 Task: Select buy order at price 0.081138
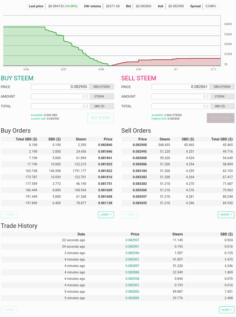[58, 203]
